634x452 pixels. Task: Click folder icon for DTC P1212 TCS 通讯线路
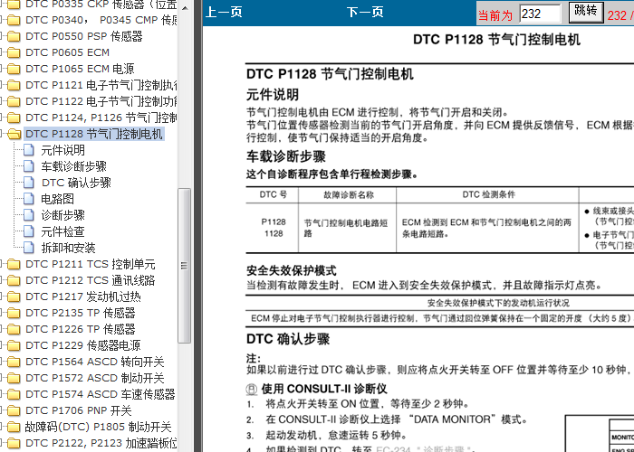(14, 280)
